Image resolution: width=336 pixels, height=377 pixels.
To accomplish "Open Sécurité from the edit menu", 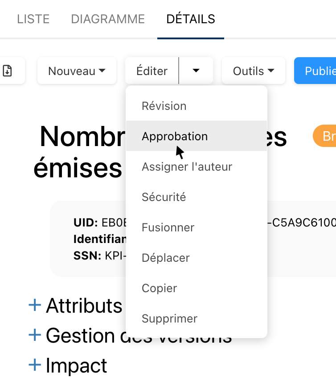I will [x=164, y=197].
